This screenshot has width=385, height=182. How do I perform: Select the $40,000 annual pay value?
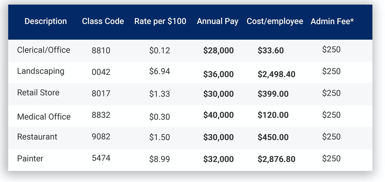point(218,115)
